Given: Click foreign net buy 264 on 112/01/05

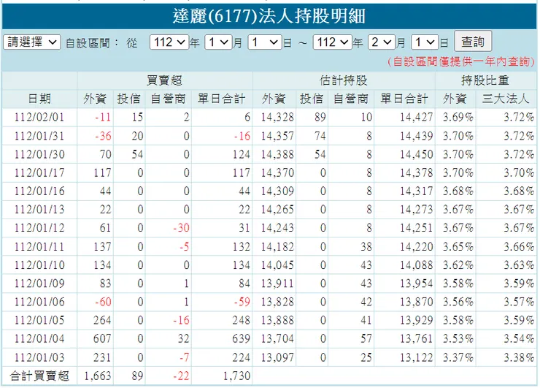Looking at the screenshot, I should click(x=102, y=320).
